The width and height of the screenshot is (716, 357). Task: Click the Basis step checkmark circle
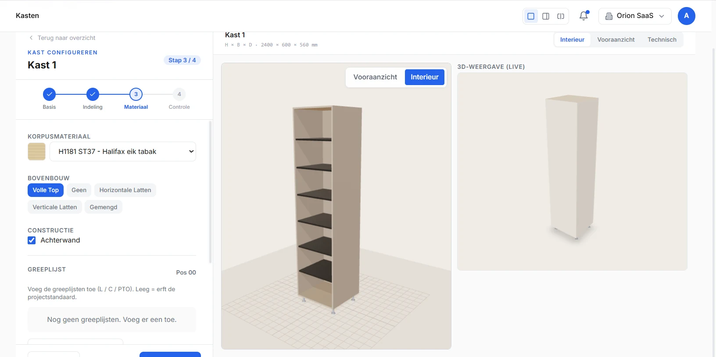point(49,94)
